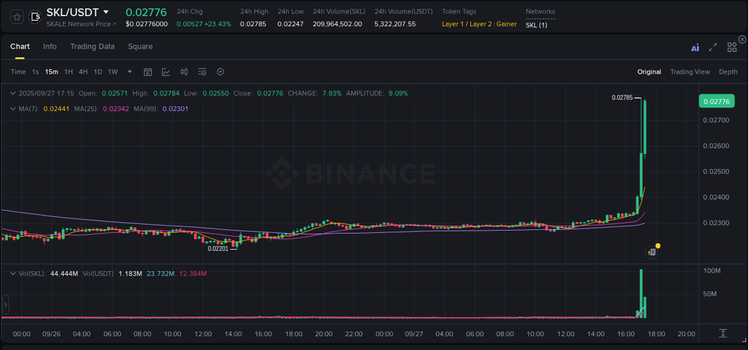Click the Gainer token tag
The image size is (748, 350).
coord(506,24)
